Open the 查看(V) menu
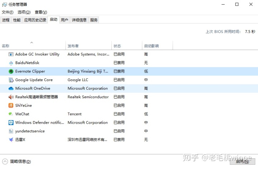This screenshot has width=258, height=169. pyautogui.click(x=41, y=12)
